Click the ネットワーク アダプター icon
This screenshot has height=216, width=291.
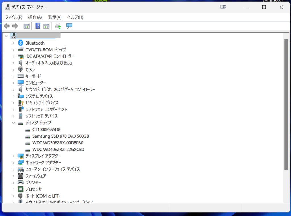pyautogui.click(x=20, y=162)
